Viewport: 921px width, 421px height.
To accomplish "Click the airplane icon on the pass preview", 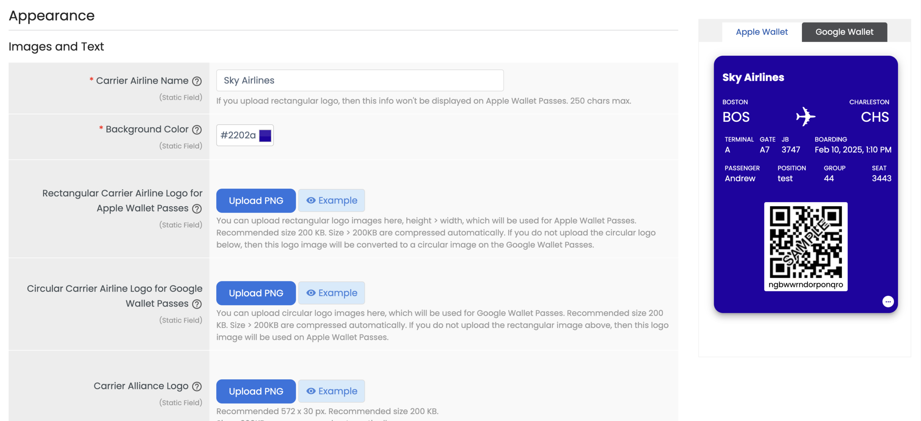I will [x=805, y=116].
